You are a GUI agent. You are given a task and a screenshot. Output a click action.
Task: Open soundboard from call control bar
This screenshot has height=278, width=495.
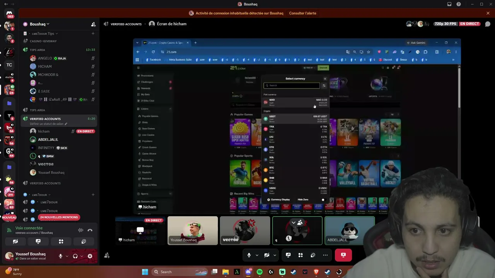pos(313,255)
